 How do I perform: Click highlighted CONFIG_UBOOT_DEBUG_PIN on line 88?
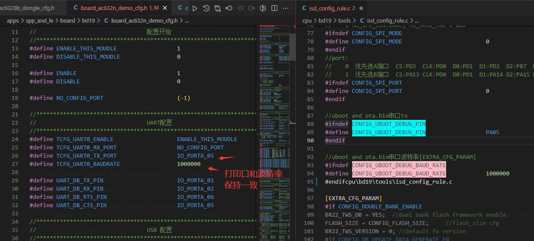tap(389, 124)
